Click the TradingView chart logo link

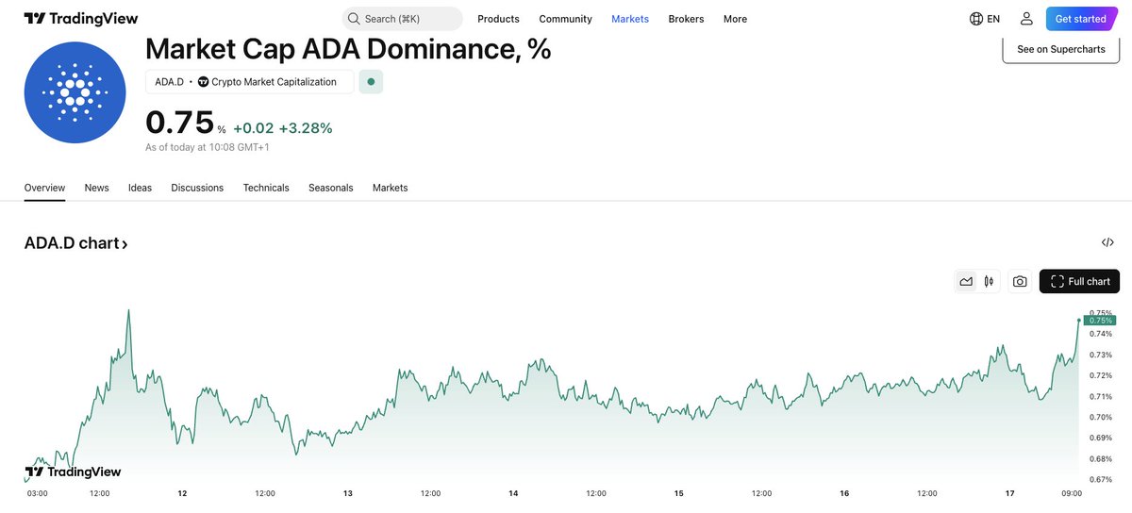73,472
